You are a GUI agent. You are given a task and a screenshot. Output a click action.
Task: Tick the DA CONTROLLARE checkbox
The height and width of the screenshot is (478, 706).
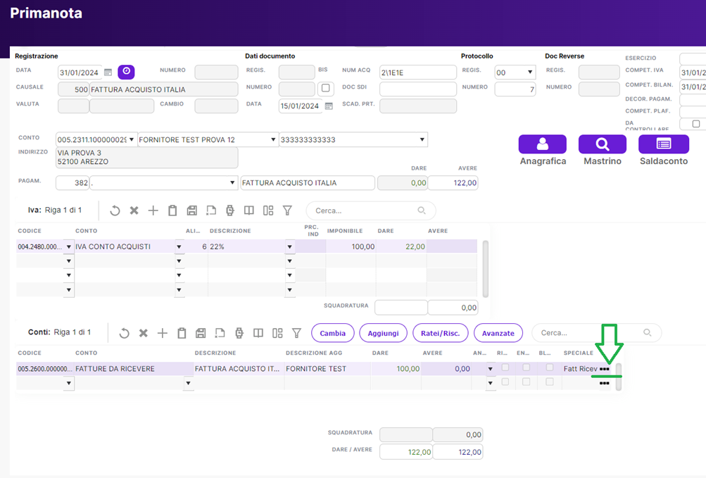696,124
